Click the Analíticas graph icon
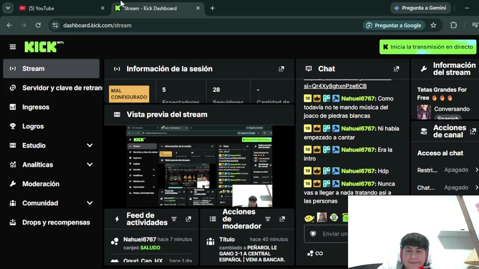Image resolution: width=479 pixels, height=269 pixels. point(13,165)
